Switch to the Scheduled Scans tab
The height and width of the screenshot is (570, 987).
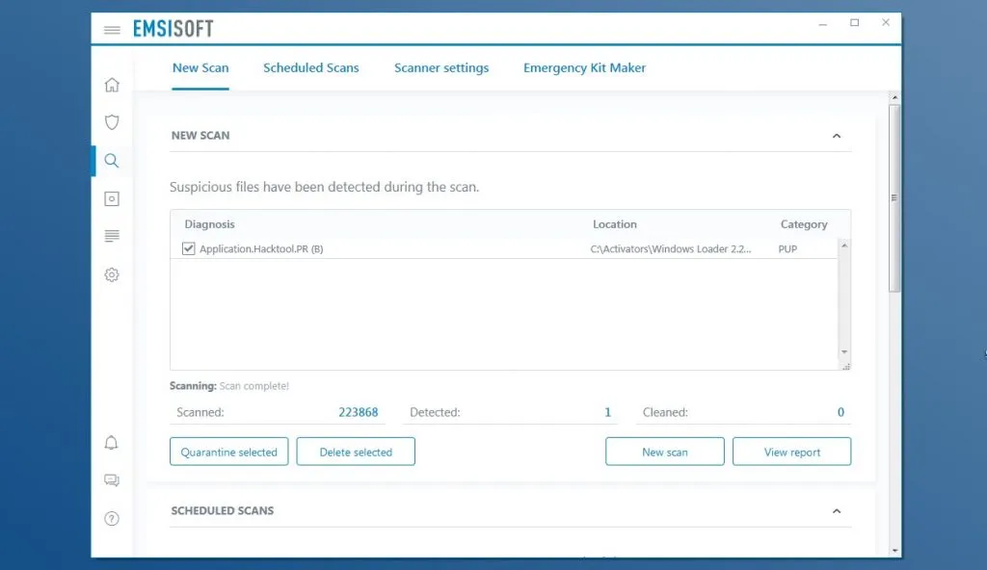coord(310,67)
